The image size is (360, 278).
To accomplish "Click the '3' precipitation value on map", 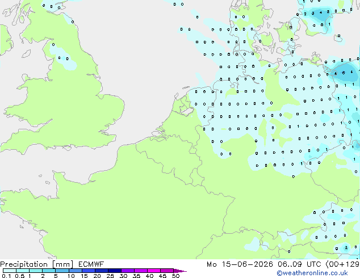I will point(313,13).
